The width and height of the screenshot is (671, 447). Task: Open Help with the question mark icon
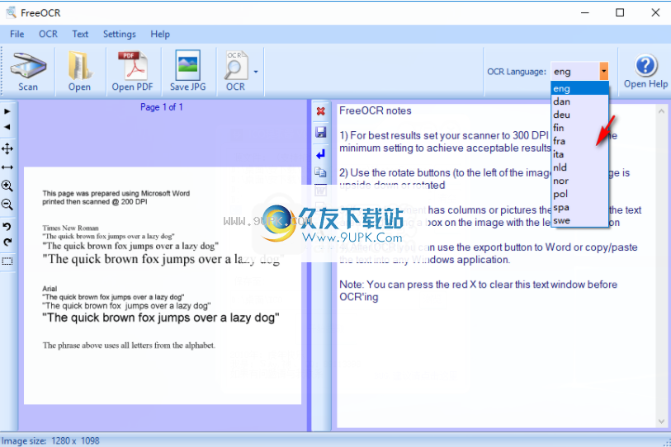(645, 65)
